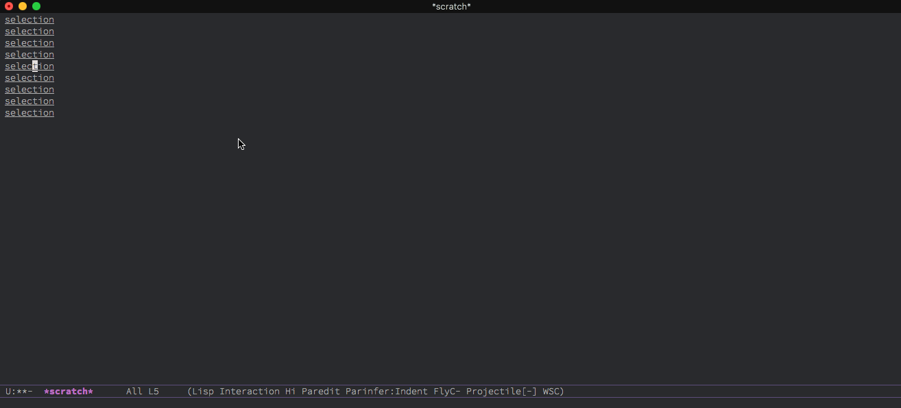Viewport: 901px width, 408px height.
Task: Maximize the window with the green button
Action: (x=36, y=6)
